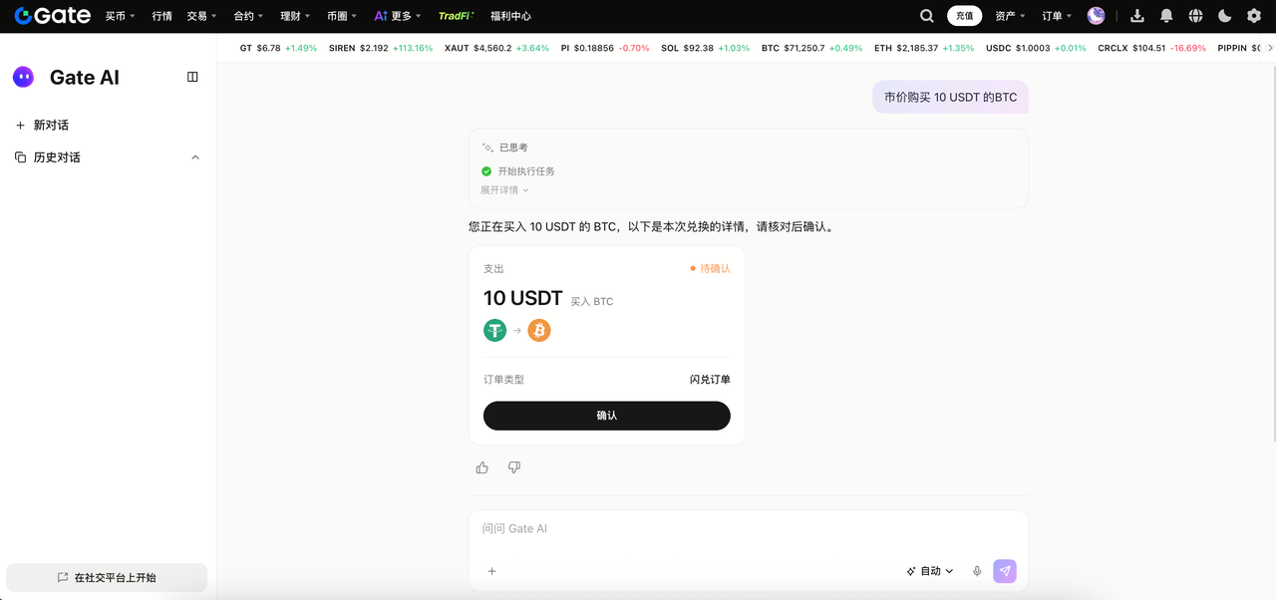Image resolution: width=1276 pixels, height=600 pixels.
Task: Toggle dark mode moon icon
Action: click(1225, 16)
